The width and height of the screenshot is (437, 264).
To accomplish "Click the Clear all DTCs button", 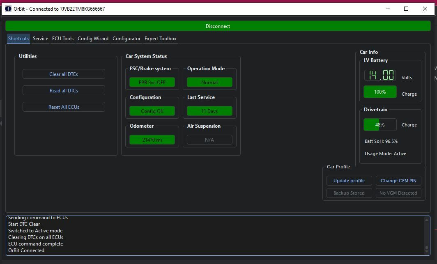I will 64,74.
